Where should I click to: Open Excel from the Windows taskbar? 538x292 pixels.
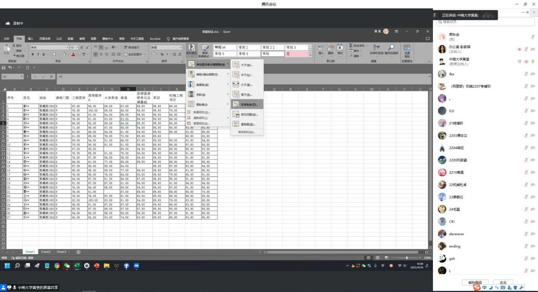[x=77, y=266]
